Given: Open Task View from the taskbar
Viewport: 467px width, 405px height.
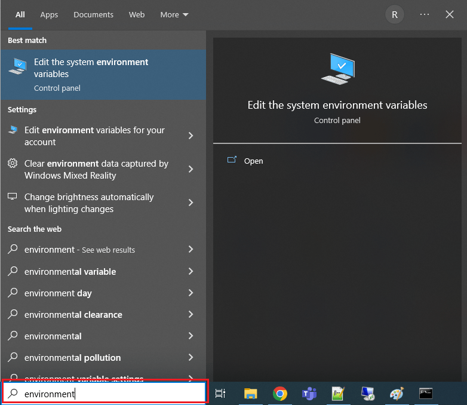Looking at the screenshot, I should pos(220,394).
